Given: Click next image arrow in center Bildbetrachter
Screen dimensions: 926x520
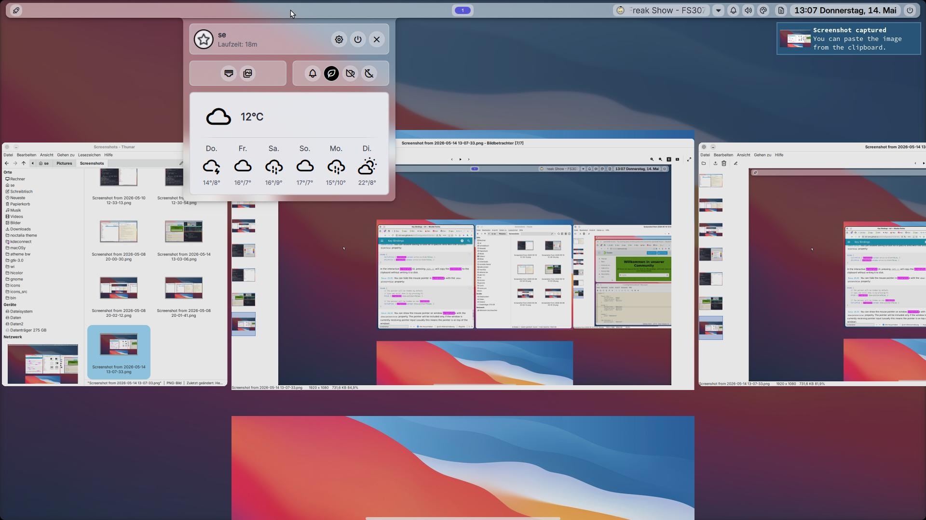Looking at the screenshot, I should [x=468, y=159].
